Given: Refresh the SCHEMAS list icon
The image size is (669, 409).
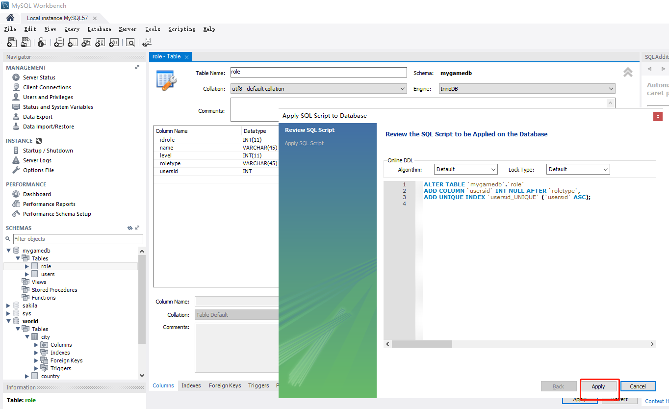Looking at the screenshot, I should tap(130, 228).
